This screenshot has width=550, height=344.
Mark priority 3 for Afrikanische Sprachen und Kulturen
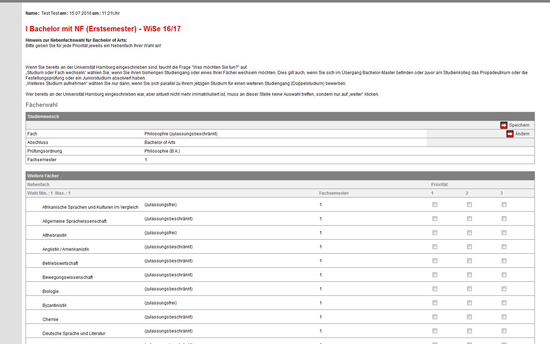pyautogui.click(x=504, y=205)
